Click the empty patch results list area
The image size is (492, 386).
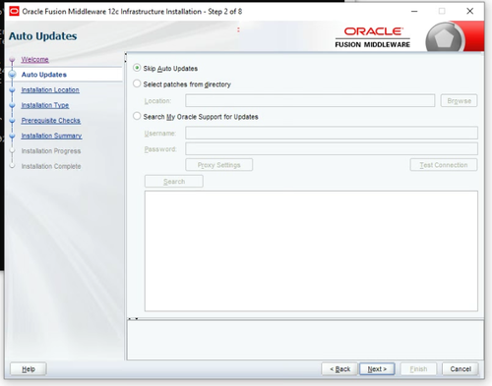[x=311, y=250]
